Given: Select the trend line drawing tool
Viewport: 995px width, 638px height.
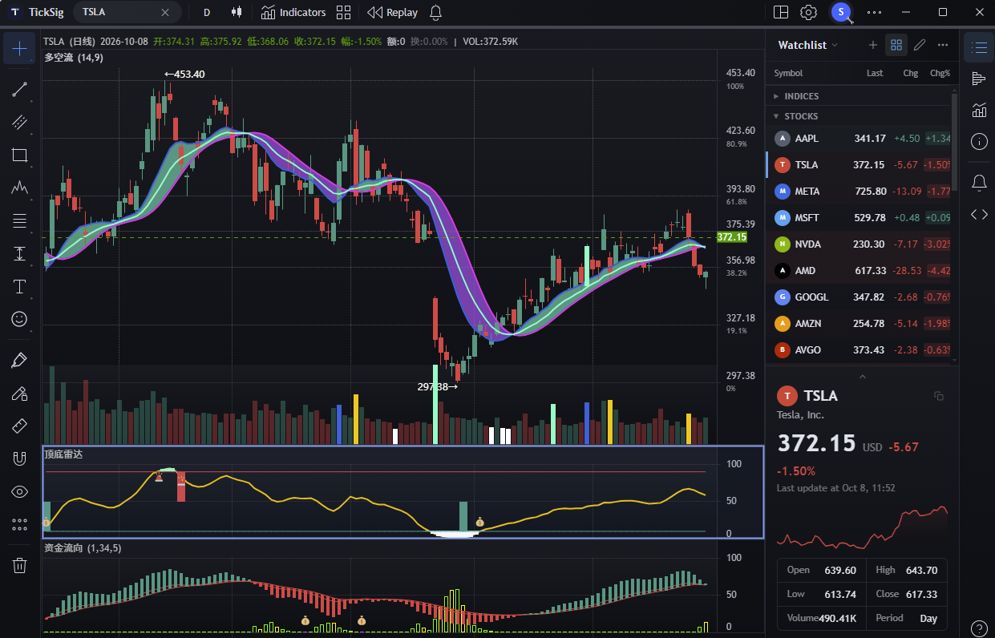Looking at the screenshot, I should coord(19,89).
